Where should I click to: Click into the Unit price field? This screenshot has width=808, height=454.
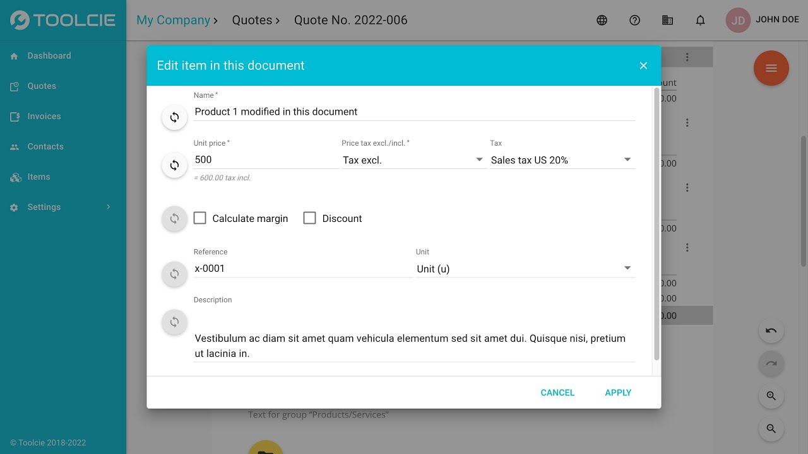[x=266, y=160]
